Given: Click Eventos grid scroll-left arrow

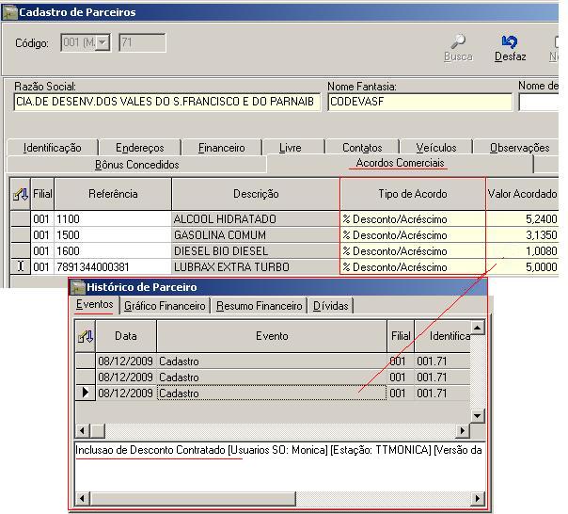Looking at the screenshot, I should pyautogui.click(x=82, y=431).
